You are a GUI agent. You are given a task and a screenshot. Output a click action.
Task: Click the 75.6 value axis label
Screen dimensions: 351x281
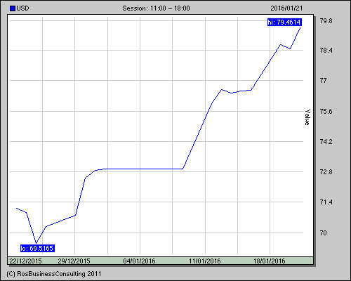pyautogui.click(x=326, y=112)
